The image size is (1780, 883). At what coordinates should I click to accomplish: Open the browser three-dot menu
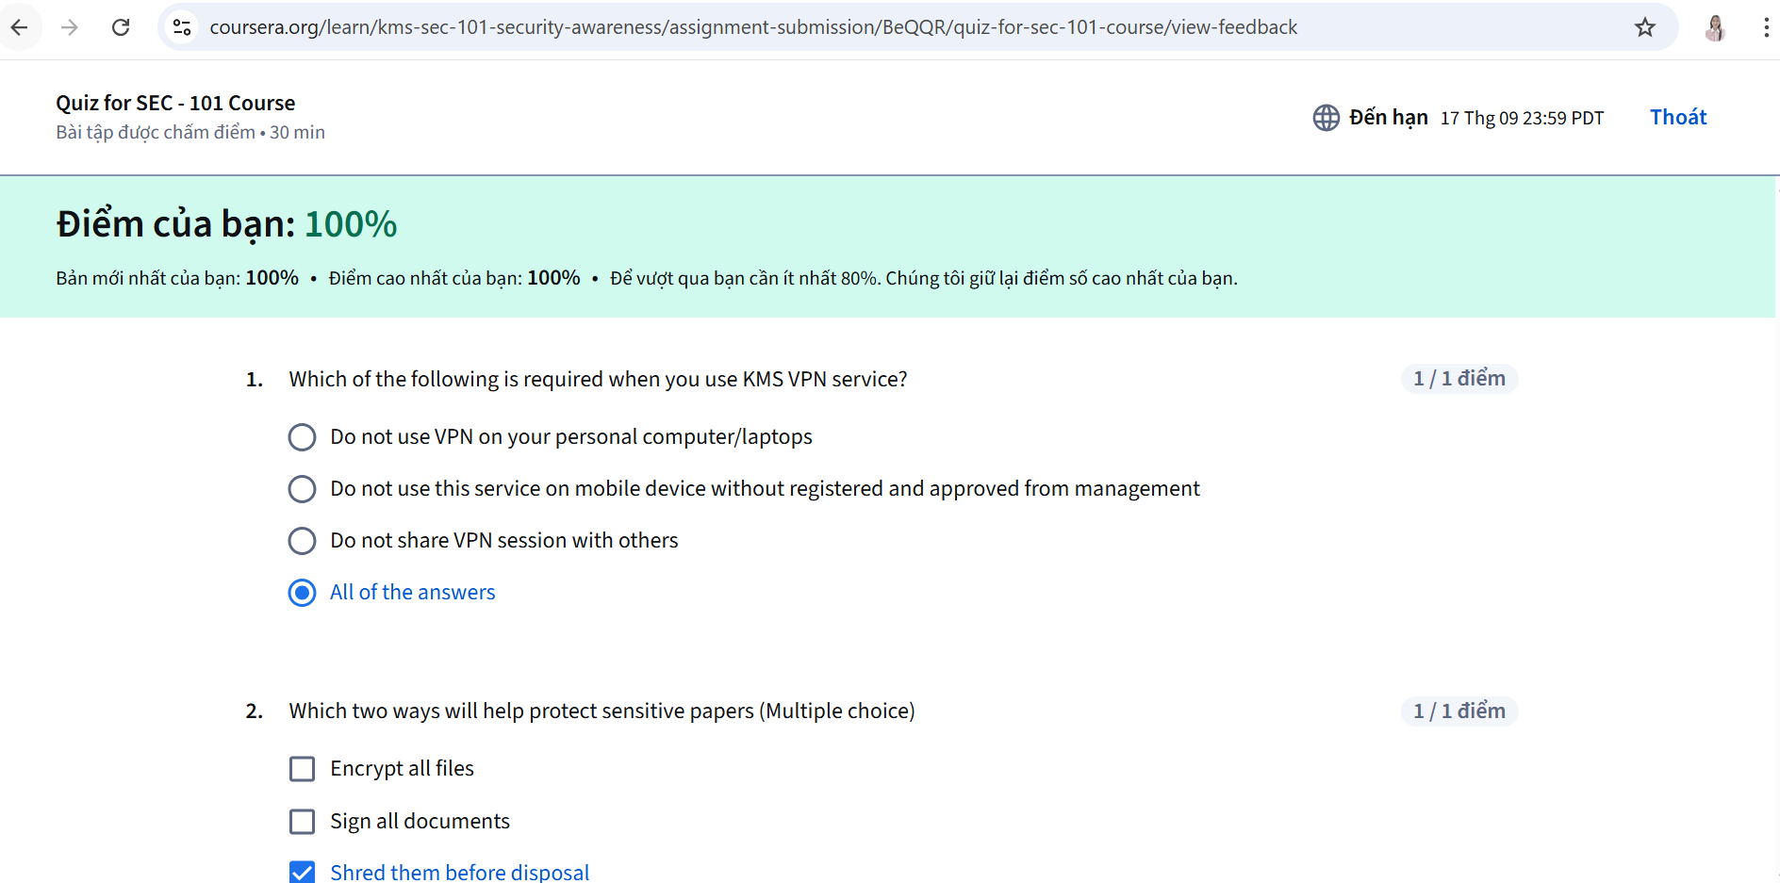[1766, 27]
